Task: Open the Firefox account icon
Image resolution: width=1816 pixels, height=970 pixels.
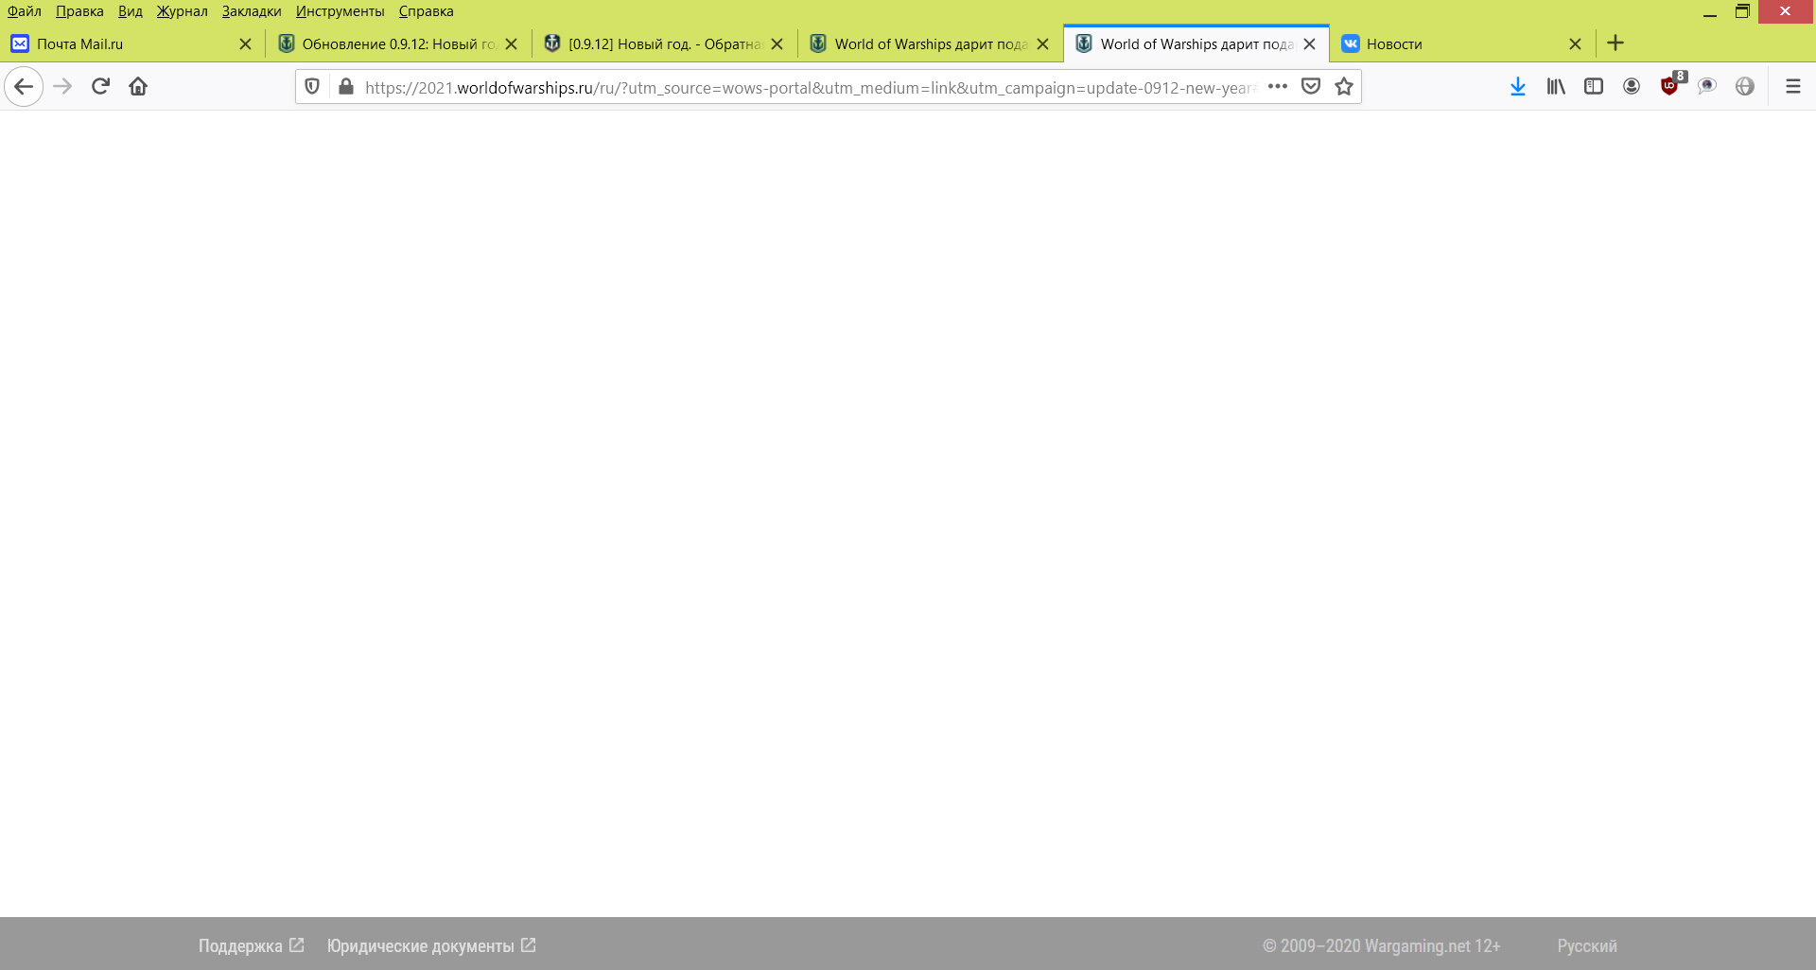Action: coord(1631,87)
